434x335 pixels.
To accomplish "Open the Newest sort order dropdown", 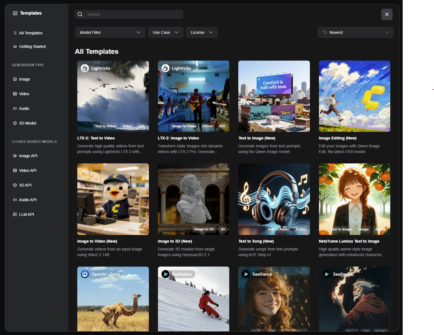I will 355,32.
